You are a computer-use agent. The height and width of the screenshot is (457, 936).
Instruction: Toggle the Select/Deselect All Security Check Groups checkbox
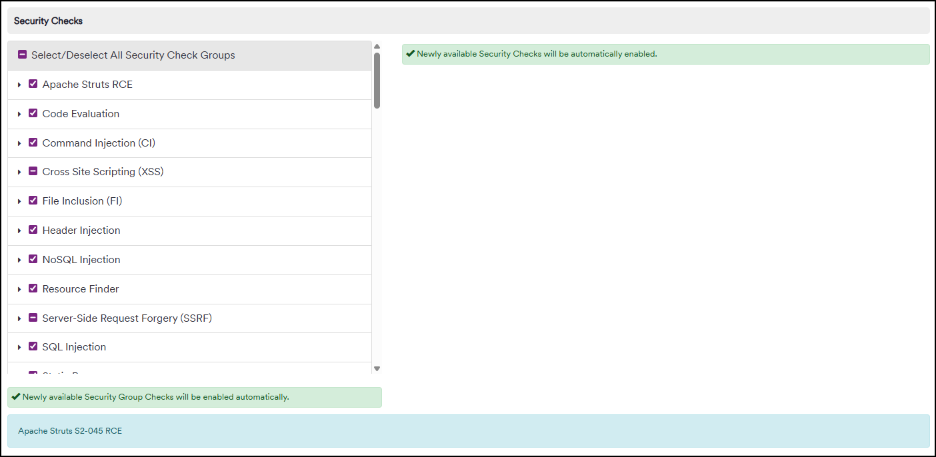(x=22, y=55)
